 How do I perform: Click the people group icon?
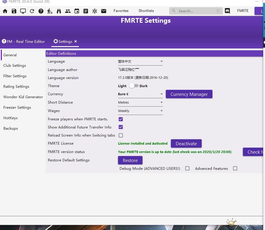click(68, 11)
